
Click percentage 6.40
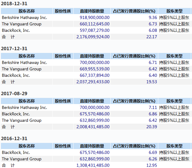153,75
